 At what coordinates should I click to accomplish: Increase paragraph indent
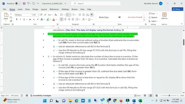coord(84,15)
